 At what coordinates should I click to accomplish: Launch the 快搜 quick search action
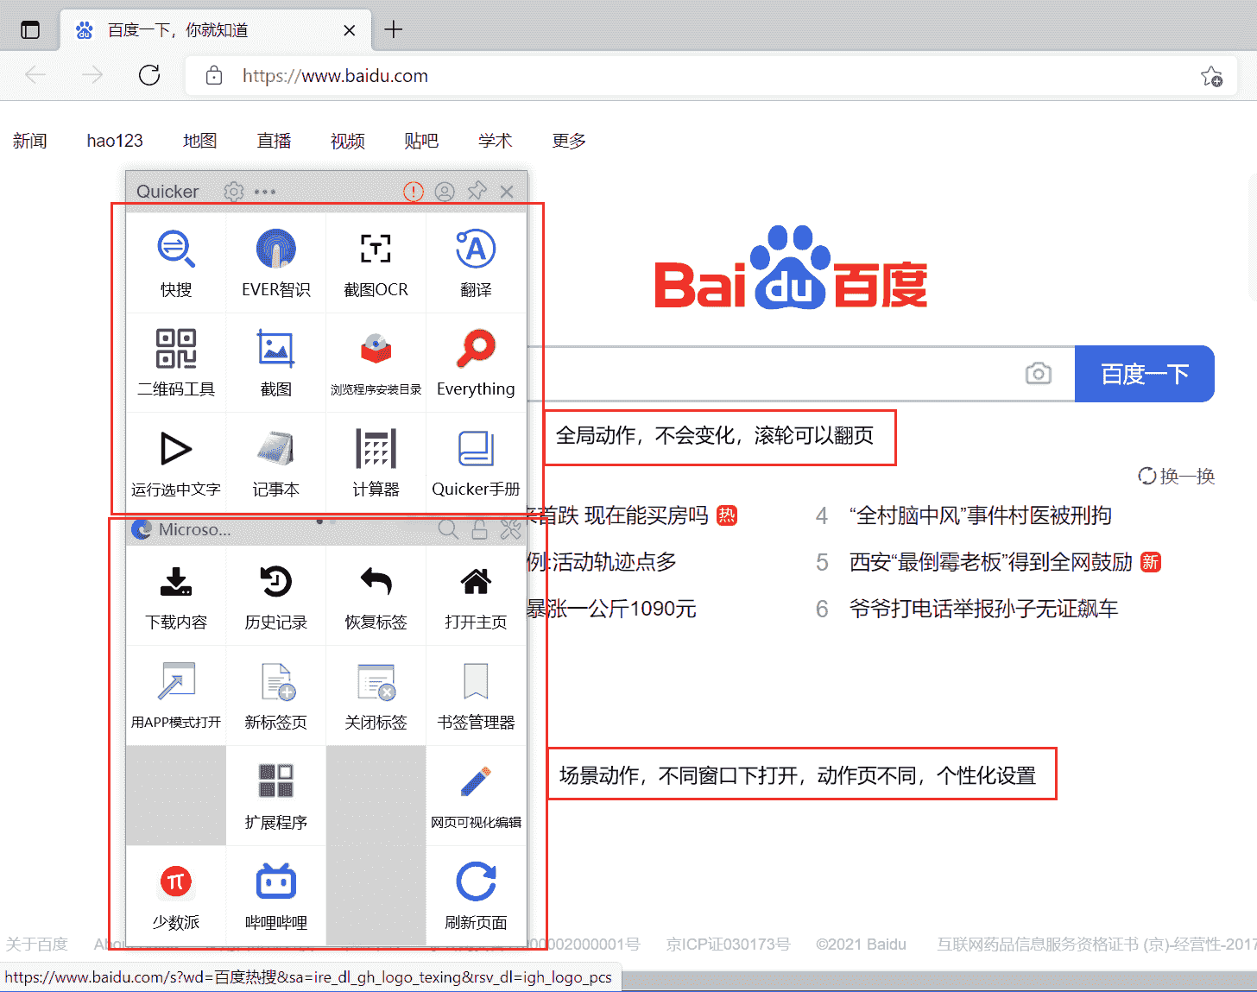[x=176, y=263]
